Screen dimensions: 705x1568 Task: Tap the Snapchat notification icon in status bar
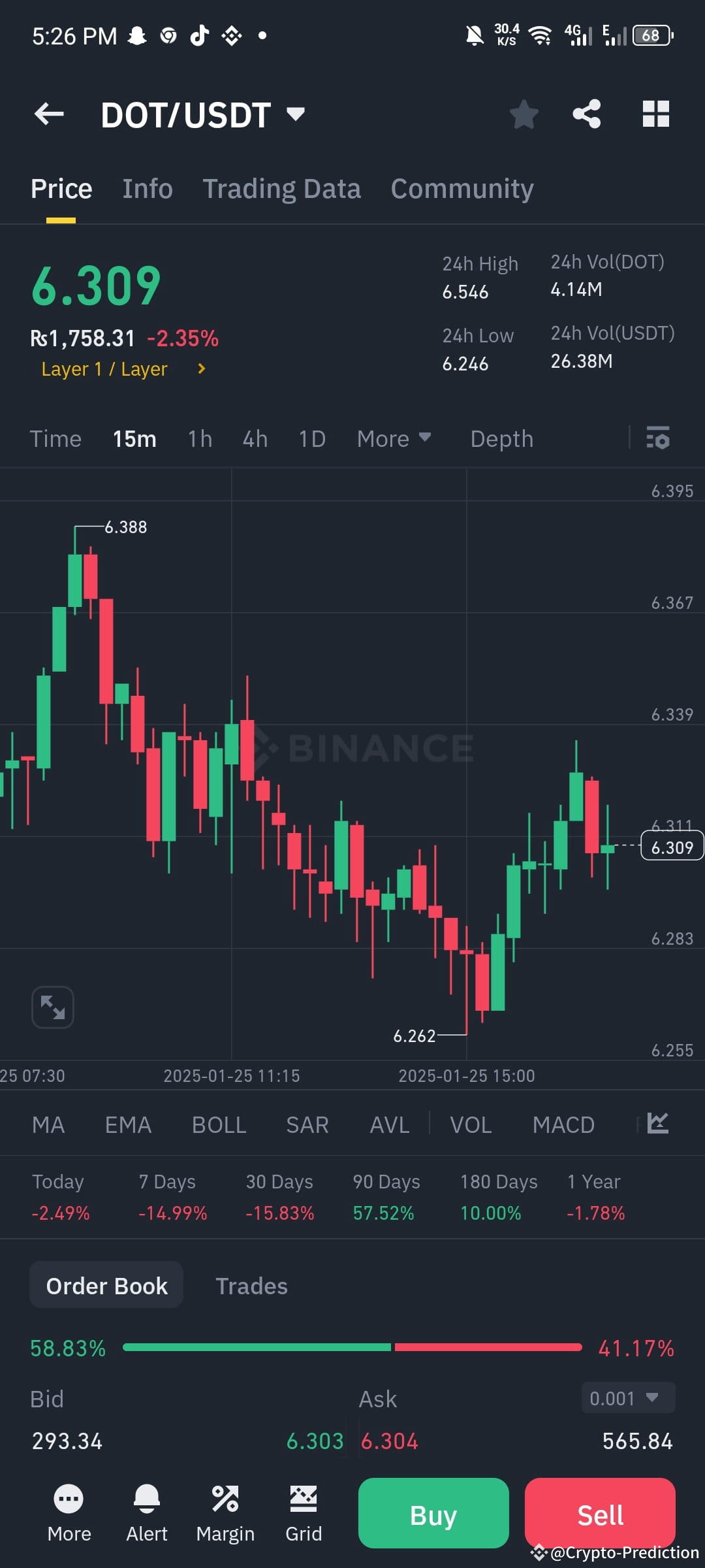[137, 35]
